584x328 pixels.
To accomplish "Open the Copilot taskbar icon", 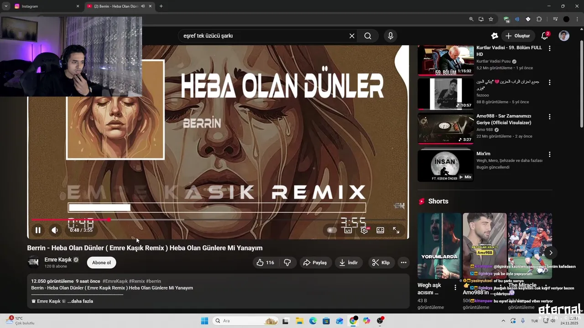I will click(x=366, y=321).
